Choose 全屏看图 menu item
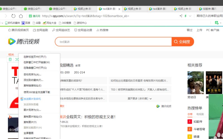The height and width of the screenshot is (139, 223). click(39, 133)
